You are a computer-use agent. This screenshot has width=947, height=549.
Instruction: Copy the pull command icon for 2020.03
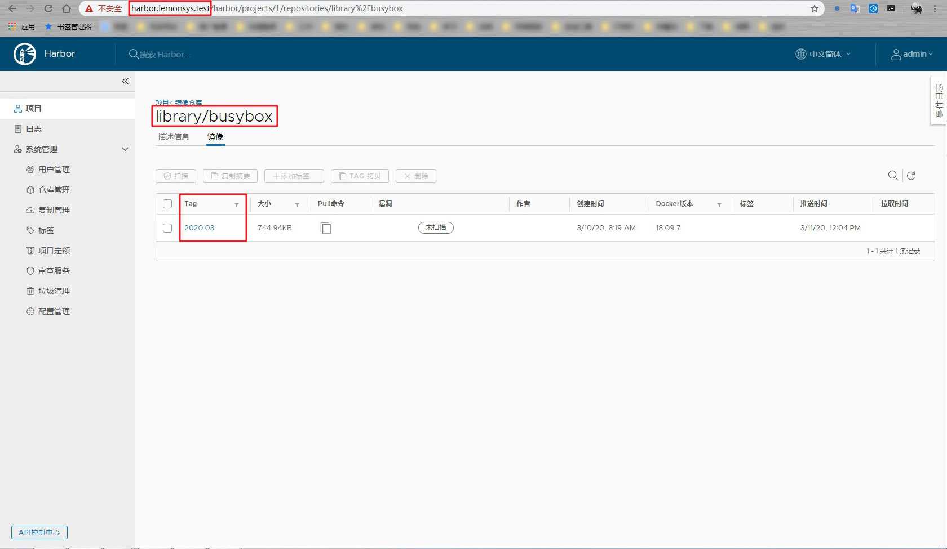click(x=326, y=228)
